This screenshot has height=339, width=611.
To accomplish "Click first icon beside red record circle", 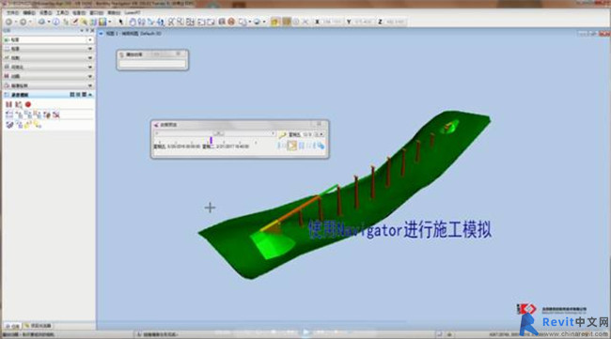I will [x=9, y=104].
